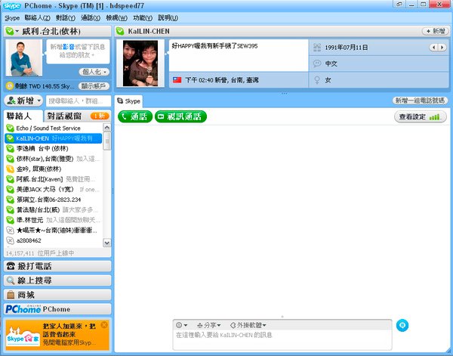Viewport: 453px width, 356px height.
Task: Click the language bubble icon beside 中文
Action: [317, 63]
